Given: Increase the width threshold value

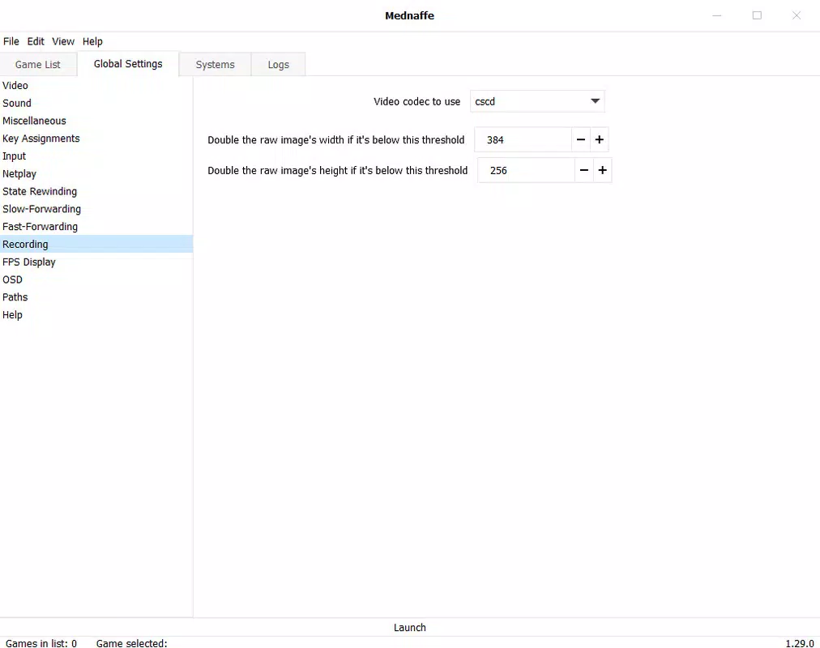Looking at the screenshot, I should [x=600, y=139].
